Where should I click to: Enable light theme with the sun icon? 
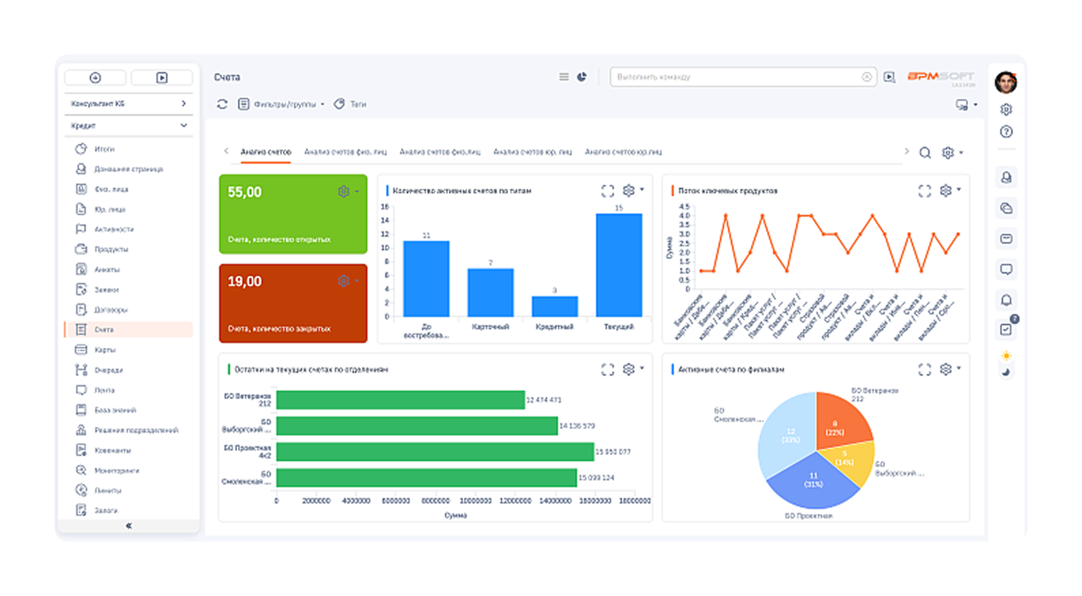pos(1006,356)
